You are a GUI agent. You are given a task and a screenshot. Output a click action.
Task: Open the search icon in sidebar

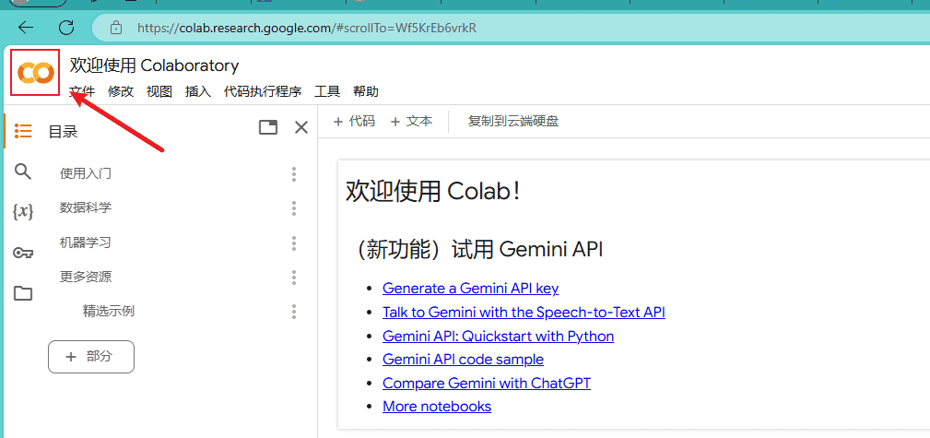(x=22, y=172)
